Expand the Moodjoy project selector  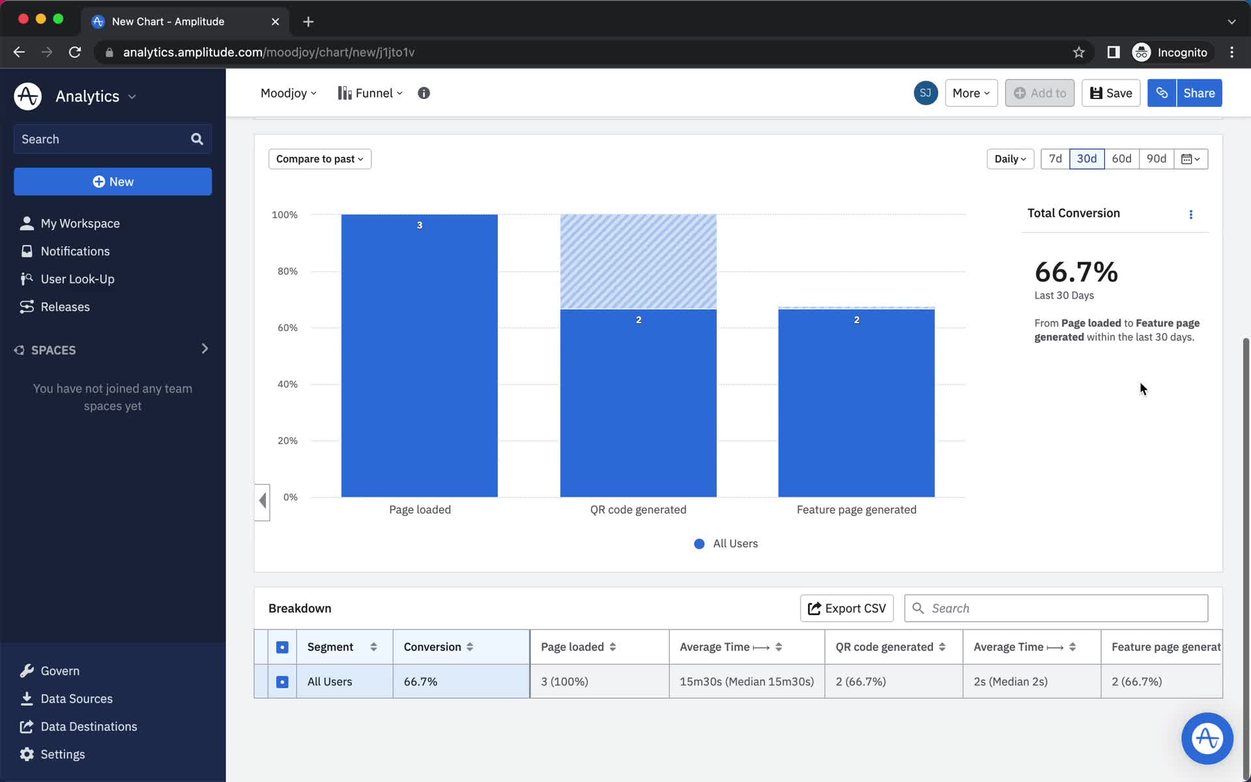pyautogui.click(x=288, y=93)
